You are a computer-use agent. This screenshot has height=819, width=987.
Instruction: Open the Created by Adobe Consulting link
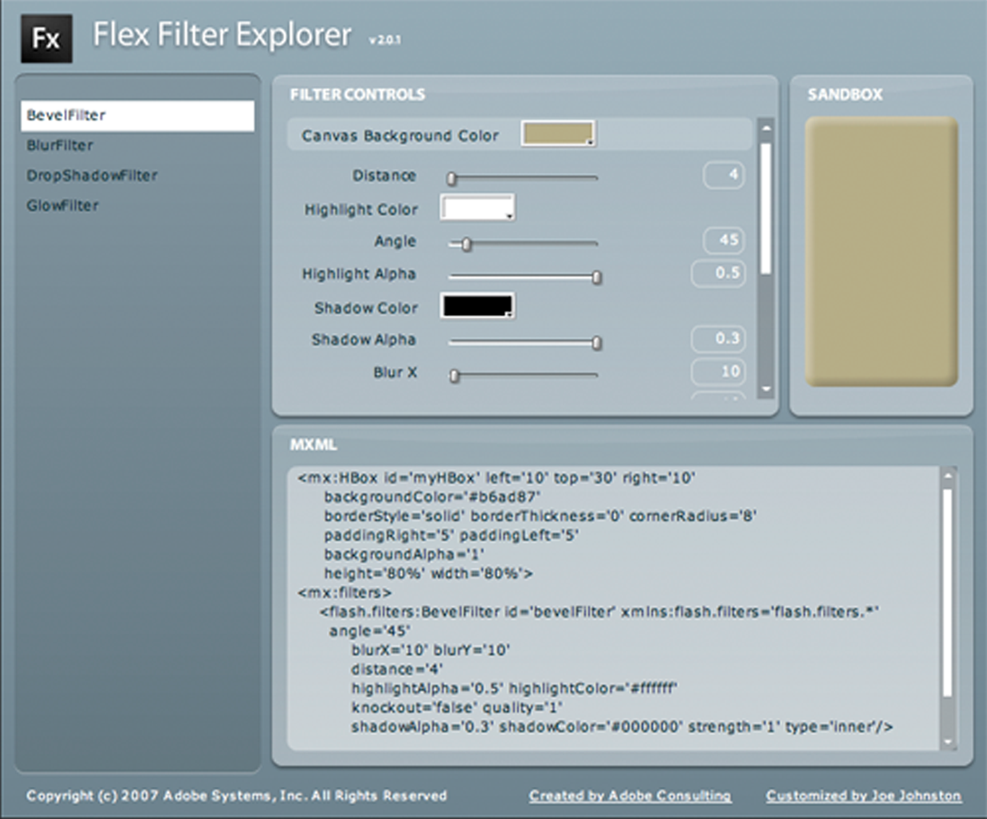(630, 796)
